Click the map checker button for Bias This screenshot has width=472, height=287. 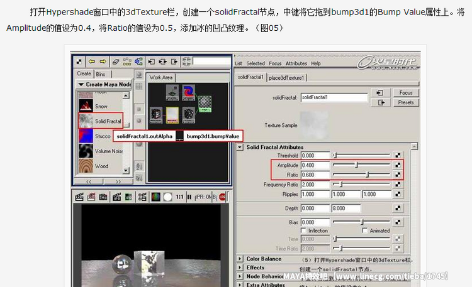[398, 222]
